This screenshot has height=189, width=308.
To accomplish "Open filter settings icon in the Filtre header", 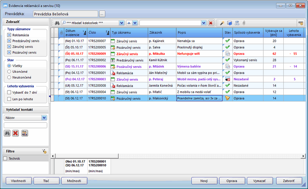I will (x=44, y=151).
